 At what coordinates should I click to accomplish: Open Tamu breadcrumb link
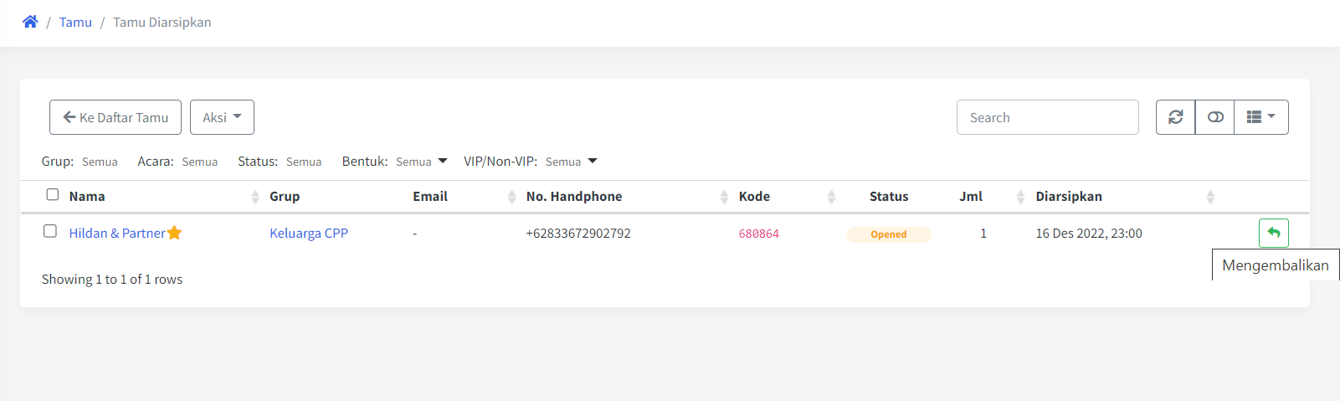75,22
